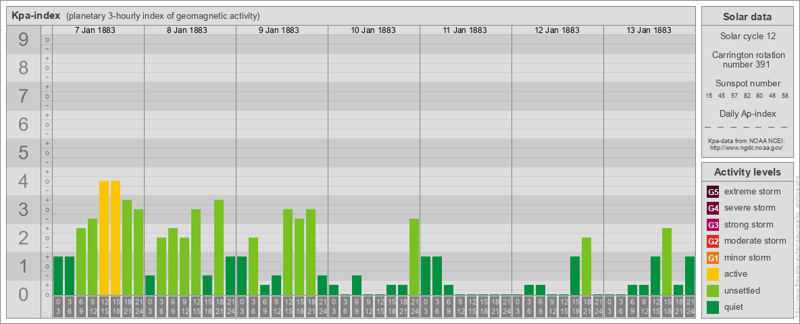The image size is (800, 324).
Task: Click sunspot number value 48
Action: tap(772, 96)
